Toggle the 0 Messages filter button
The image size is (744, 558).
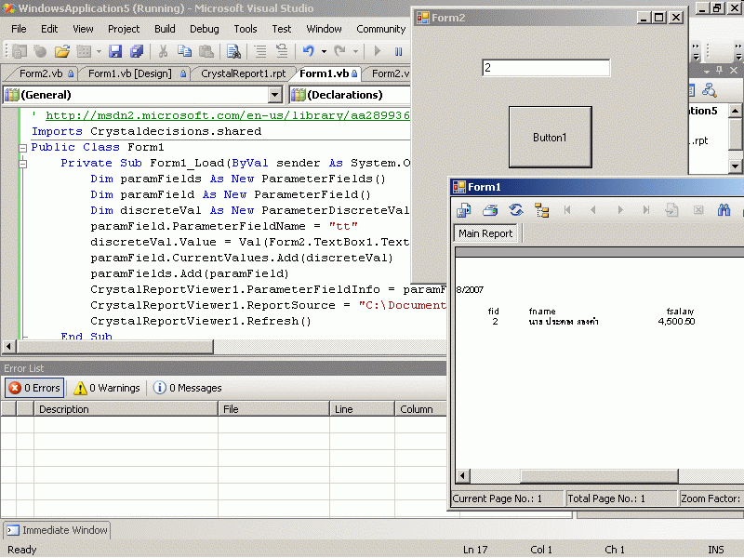click(x=187, y=388)
